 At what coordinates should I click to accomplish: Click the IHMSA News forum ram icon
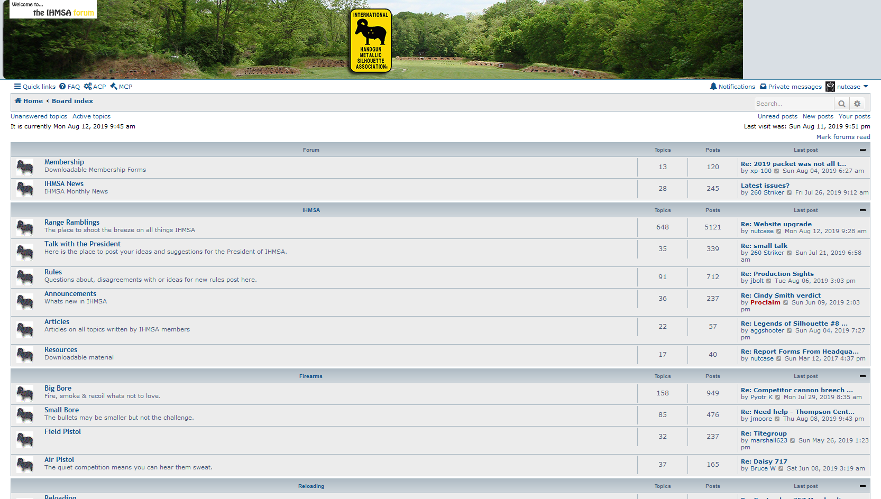(25, 189)
